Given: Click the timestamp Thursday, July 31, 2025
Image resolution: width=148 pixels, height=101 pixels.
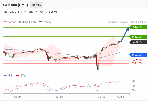Looking at the screenshot, I should (32, 12).
